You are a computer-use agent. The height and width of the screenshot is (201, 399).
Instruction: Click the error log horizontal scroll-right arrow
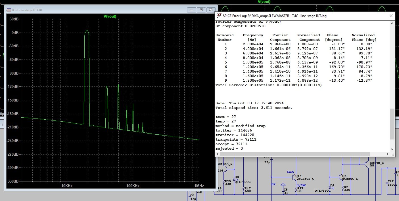pos(388,154)
